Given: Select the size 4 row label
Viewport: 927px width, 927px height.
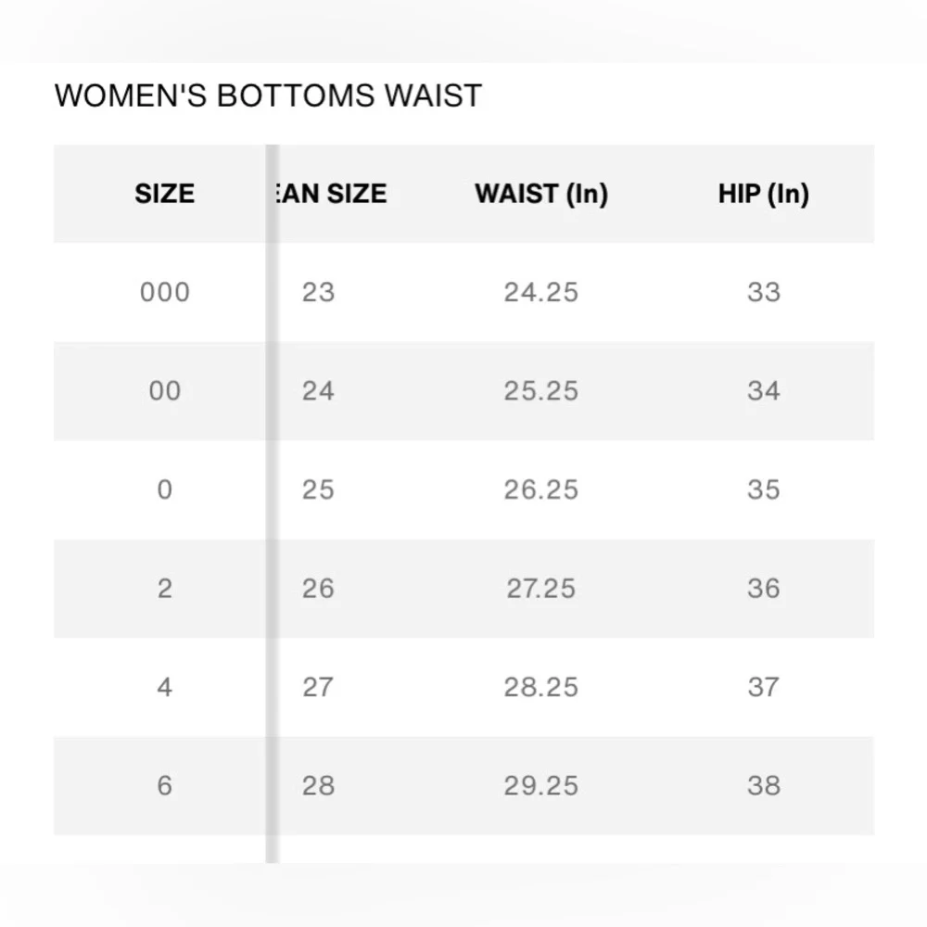Looking at the screenshot, I should pos(164,687).
